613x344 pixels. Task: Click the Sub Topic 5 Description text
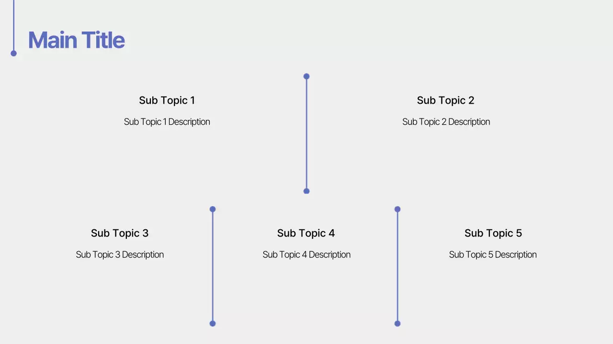pos(493,255)
